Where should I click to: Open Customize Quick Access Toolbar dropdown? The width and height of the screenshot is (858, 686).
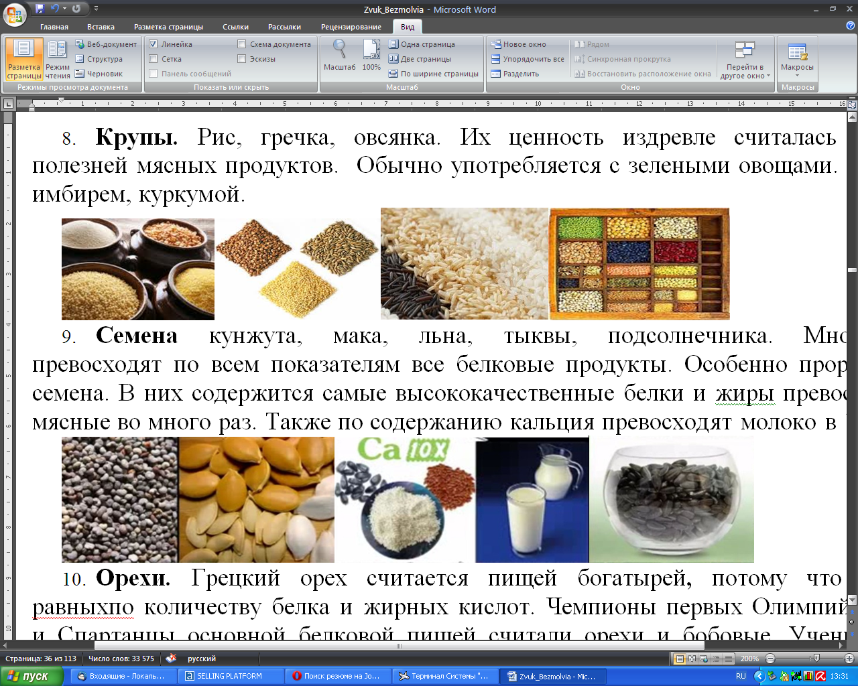pos(96,9)
